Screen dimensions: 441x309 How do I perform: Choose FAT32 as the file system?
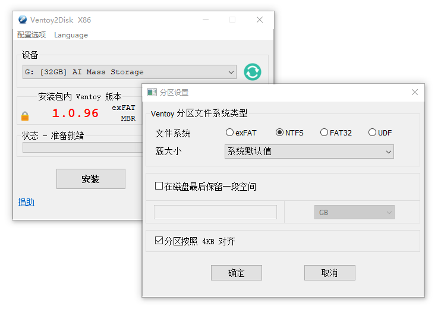click(x=324, y=133)
